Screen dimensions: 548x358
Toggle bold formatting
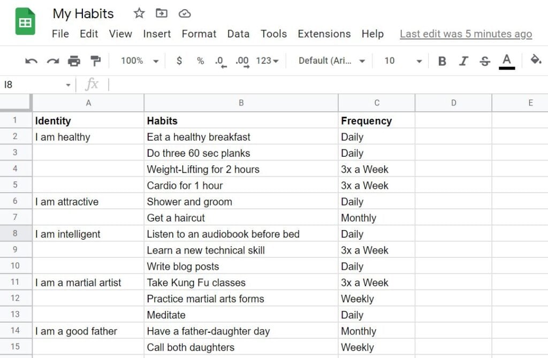coord(442,61)
